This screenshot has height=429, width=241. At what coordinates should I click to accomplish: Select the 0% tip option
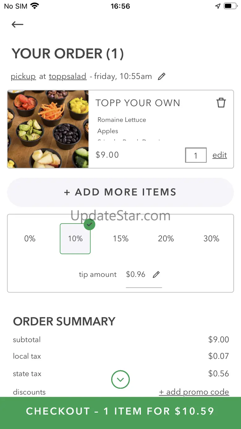pos(30,238)
